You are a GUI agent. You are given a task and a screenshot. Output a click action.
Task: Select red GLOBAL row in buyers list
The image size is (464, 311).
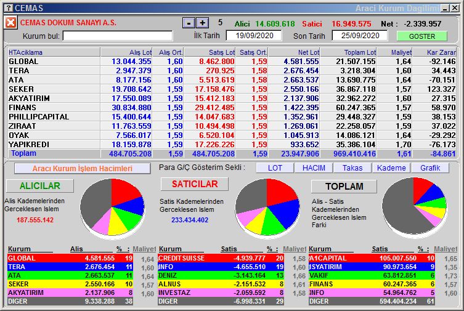click(70, 258)
